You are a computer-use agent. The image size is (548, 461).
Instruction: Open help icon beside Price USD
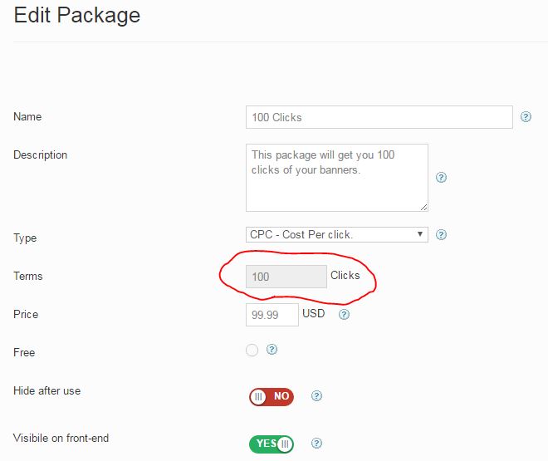pyautogui.click(x=344, y=315)
